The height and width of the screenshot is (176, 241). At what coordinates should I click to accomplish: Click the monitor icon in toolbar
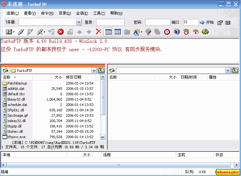pyautogui.click(x=176, y=32)
